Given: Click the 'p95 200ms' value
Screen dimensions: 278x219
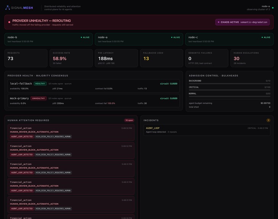Looking at the screenshot, I should click(58, 104).
